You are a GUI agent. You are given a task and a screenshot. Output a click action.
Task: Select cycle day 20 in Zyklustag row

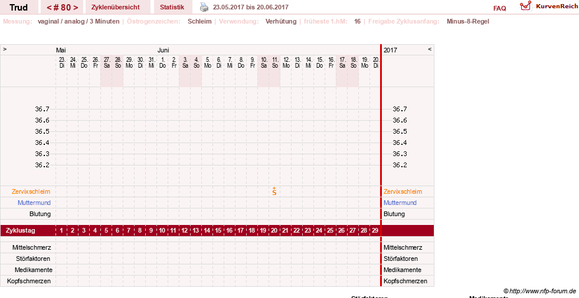[274, 231]
